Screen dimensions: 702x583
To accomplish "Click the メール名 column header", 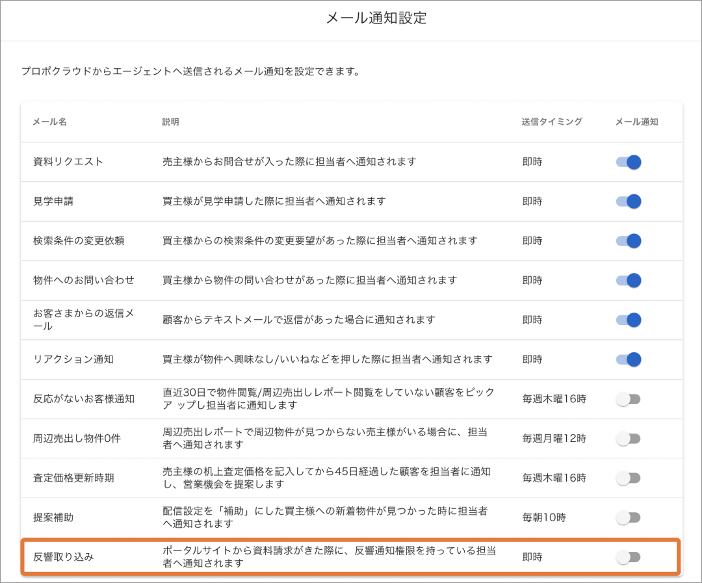I will click(x=49, y=122).
